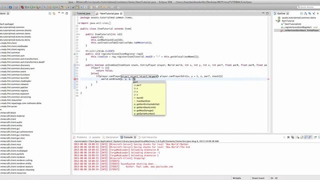Viewport: 320px width, 180px height.
Task: Click the New Java Package toolbar icon
Action: click(50, 7)
